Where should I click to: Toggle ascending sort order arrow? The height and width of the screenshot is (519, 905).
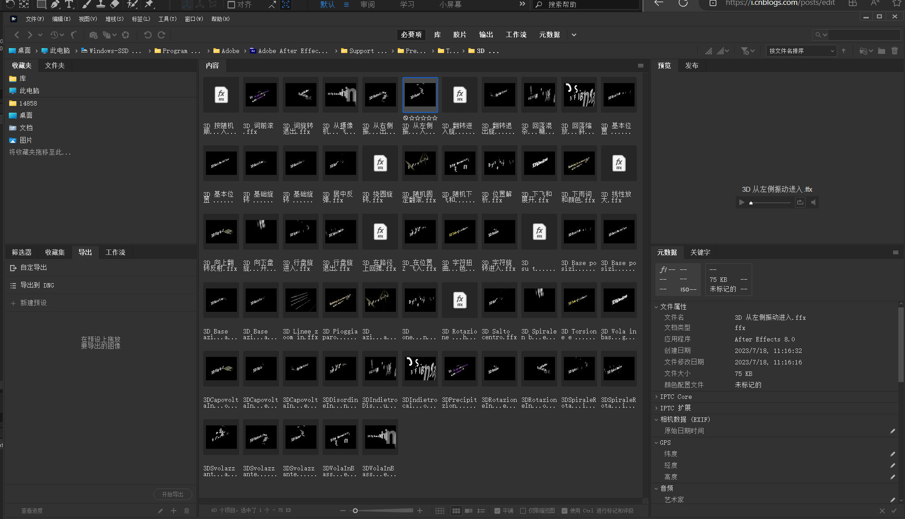pyautogui.click(x=844, y=51)
